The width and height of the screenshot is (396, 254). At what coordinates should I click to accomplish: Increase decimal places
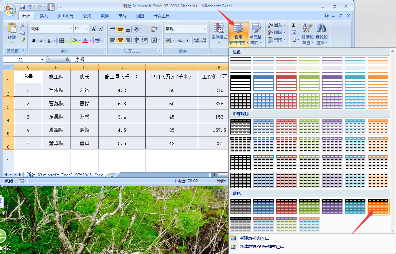click(x=196, y=41)
